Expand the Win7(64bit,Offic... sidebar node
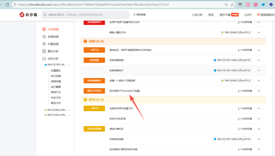Image resolution: width=275 pixels, height=156 pixels. coord(69,110)
